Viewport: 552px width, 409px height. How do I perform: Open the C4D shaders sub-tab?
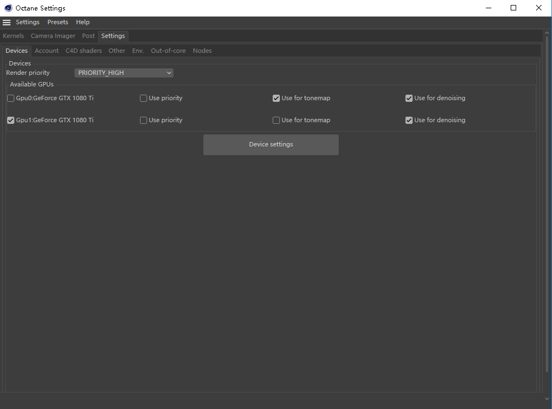(x=83, y=51)
